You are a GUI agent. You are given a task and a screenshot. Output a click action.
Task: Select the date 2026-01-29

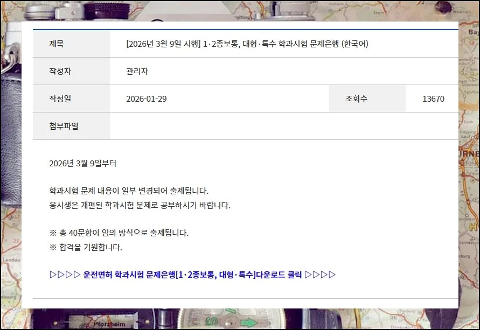pyautogui.click(x=145, y=98)
